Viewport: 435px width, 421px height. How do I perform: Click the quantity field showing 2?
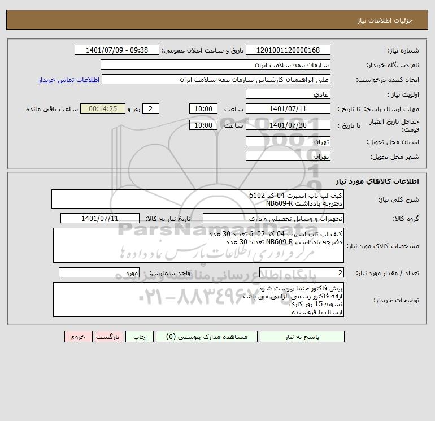click(302, 272)
